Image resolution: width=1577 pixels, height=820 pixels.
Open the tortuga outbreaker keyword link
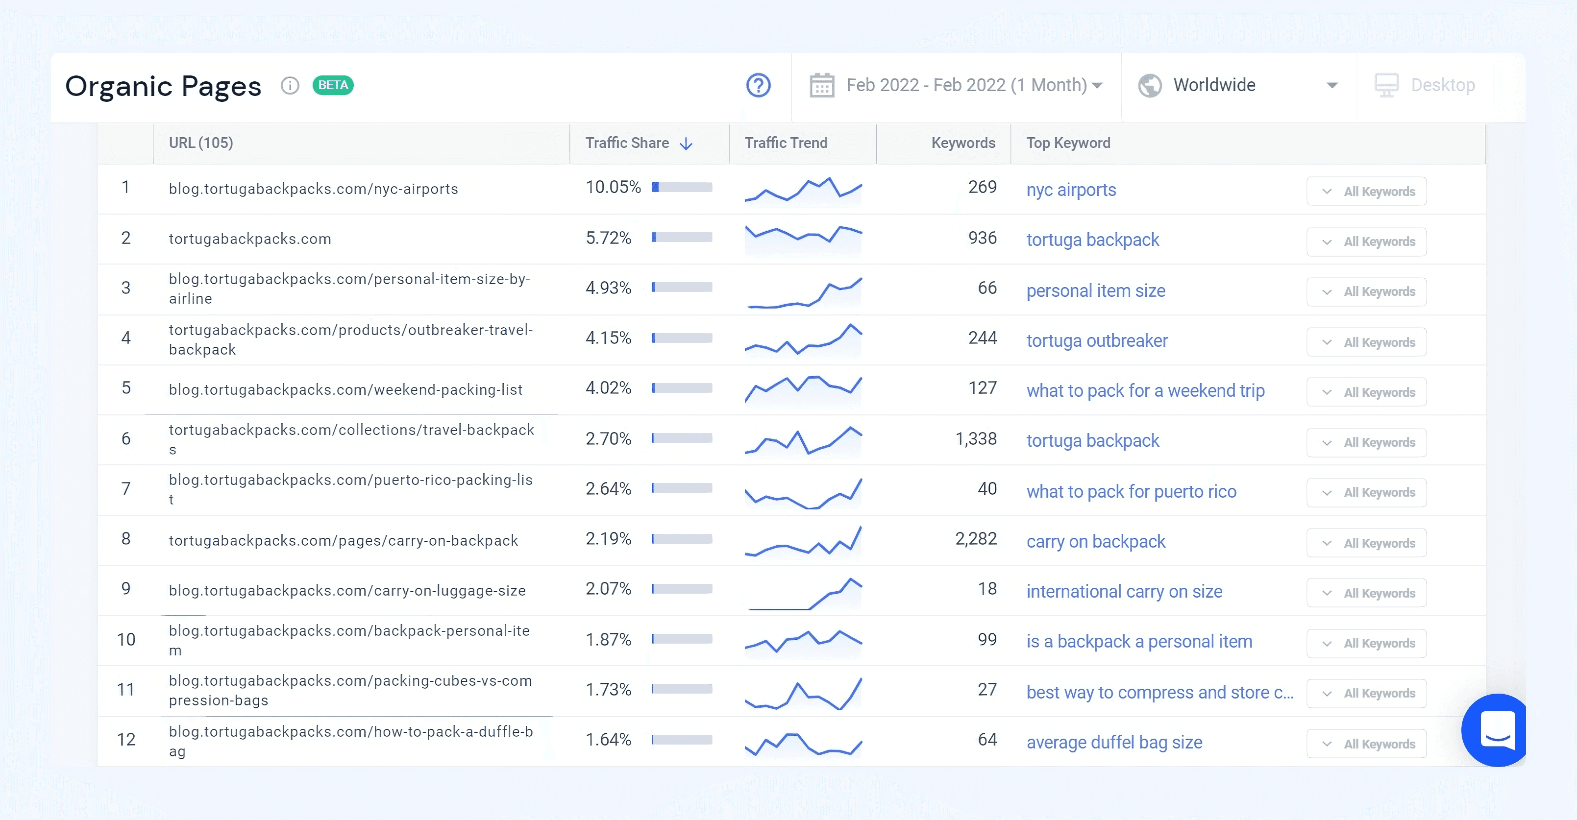(x=1096, y=341)
